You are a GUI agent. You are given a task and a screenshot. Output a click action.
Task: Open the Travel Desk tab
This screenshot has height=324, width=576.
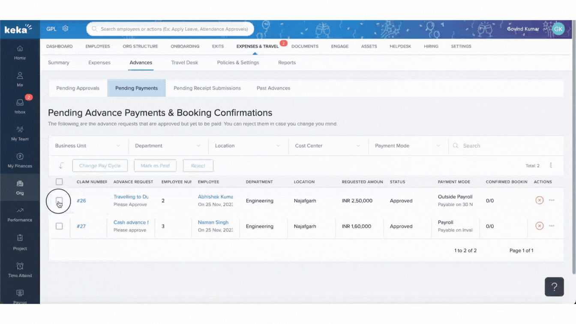point(184,63)
